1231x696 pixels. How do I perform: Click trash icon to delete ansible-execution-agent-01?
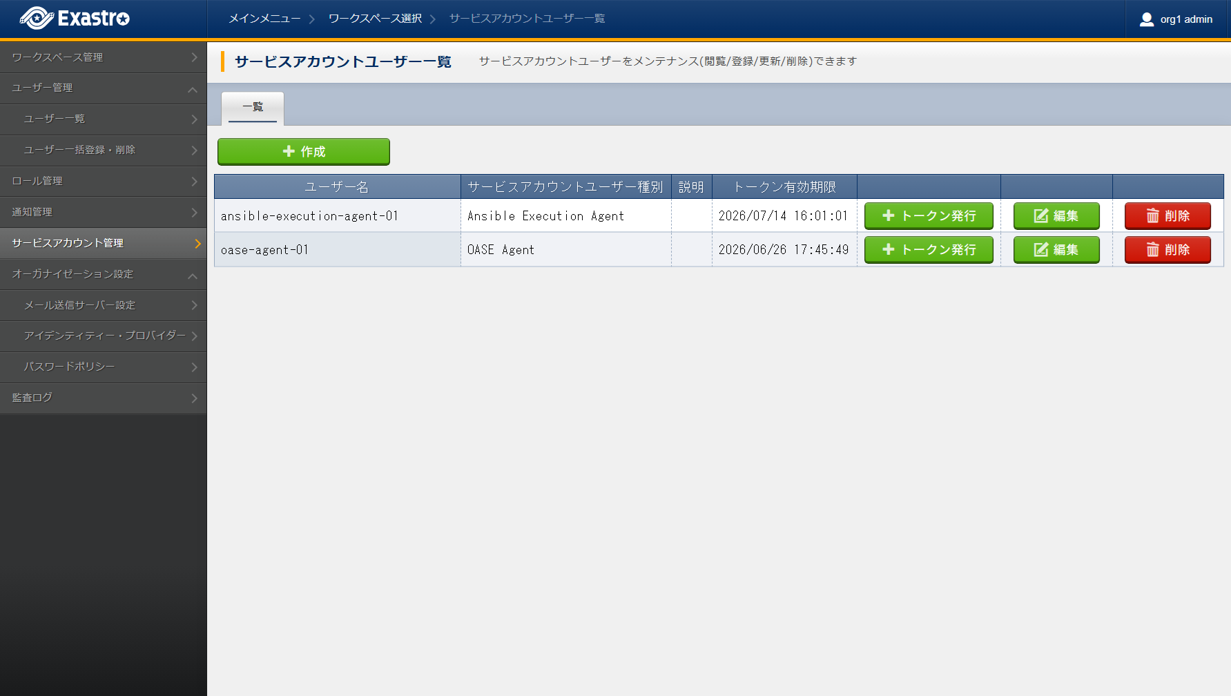[x=1152, y=216]
